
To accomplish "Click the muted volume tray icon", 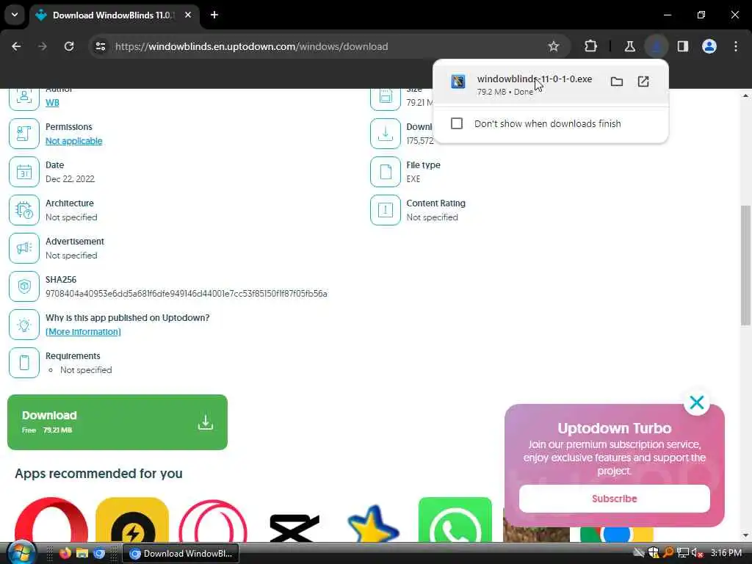I will [697, 553].
